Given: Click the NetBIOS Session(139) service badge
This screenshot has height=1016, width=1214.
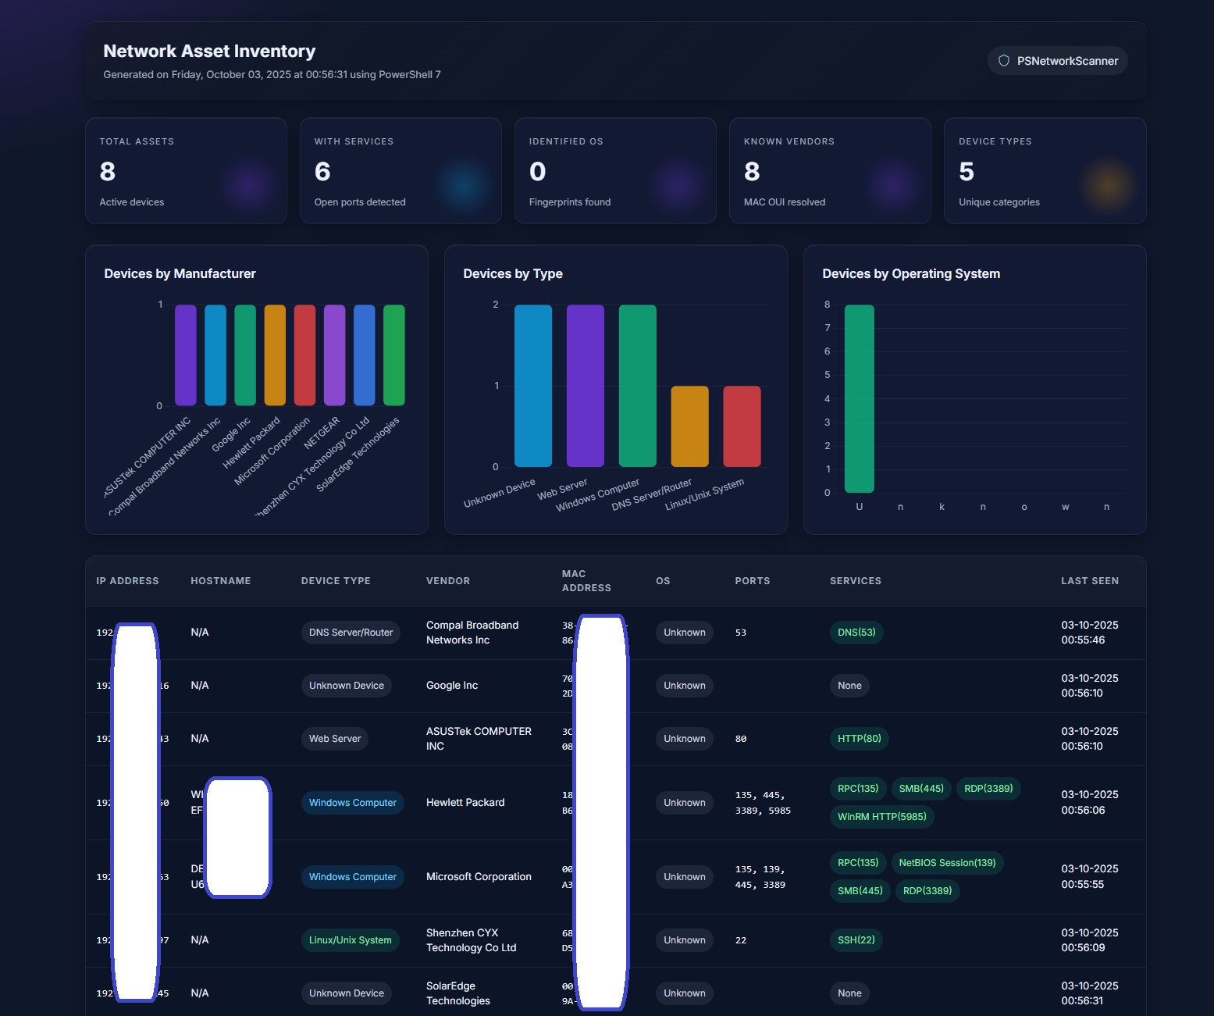Looking at the screenshot, I should (x=947, y=863).
